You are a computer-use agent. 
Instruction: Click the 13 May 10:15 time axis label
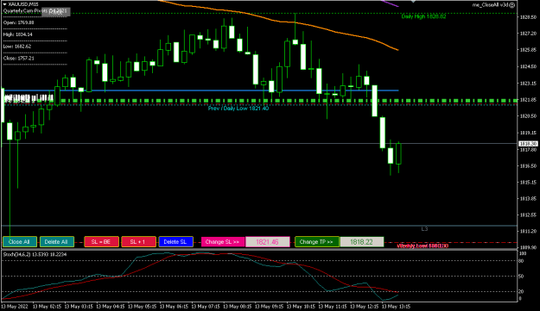click(301, 306)
